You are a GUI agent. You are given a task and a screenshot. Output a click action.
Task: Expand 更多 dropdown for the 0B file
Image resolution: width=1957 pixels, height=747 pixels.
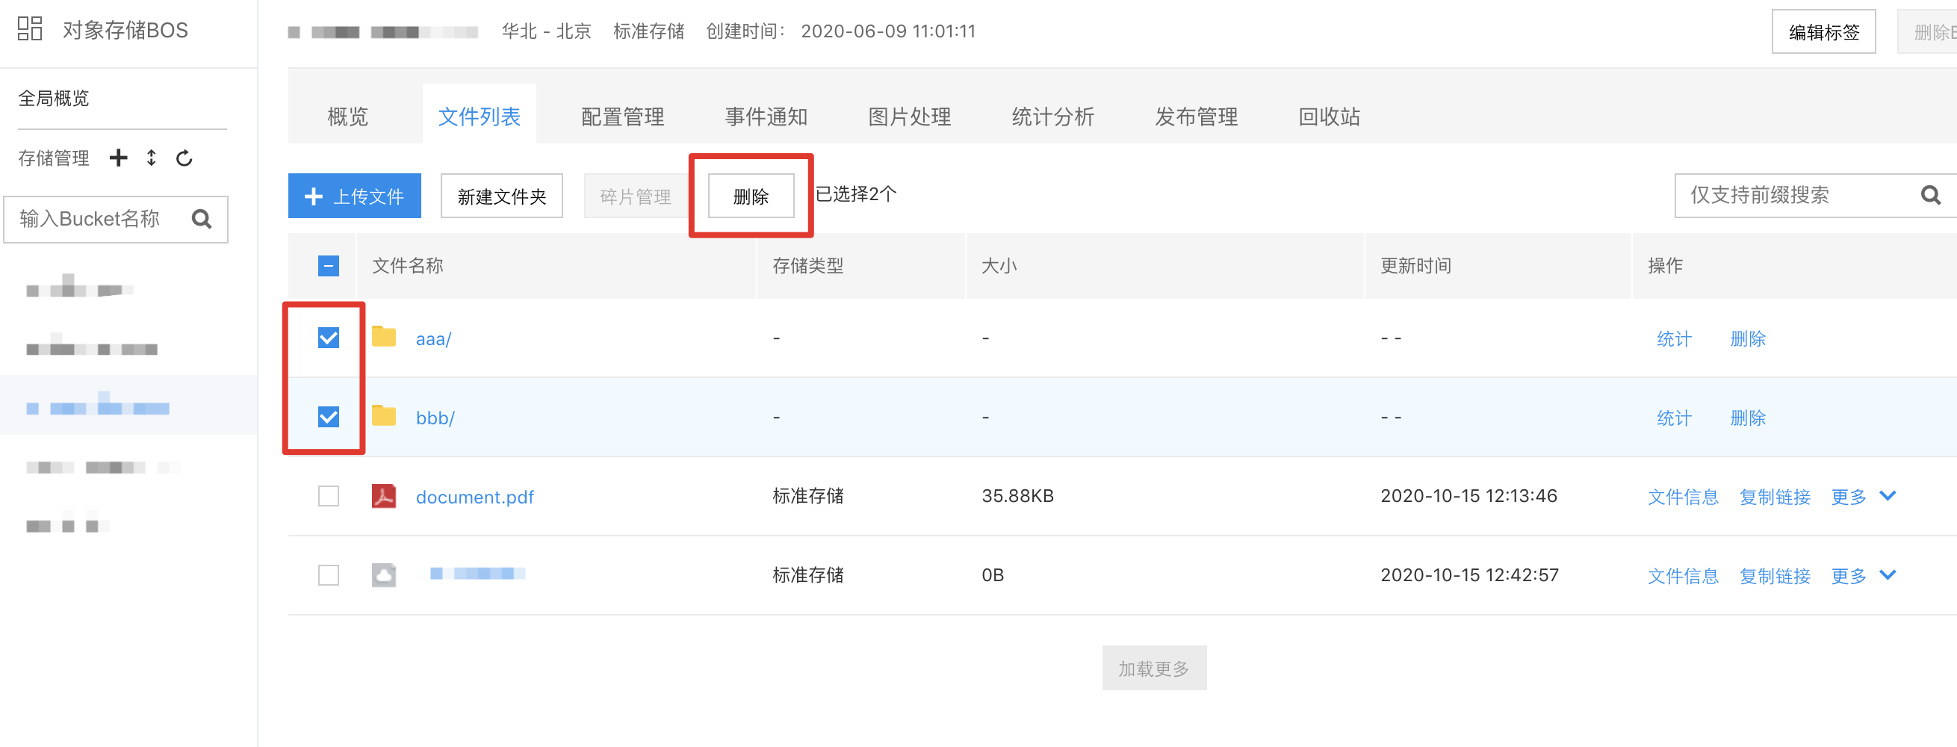pyautogui.click(x=1864, y=575)
